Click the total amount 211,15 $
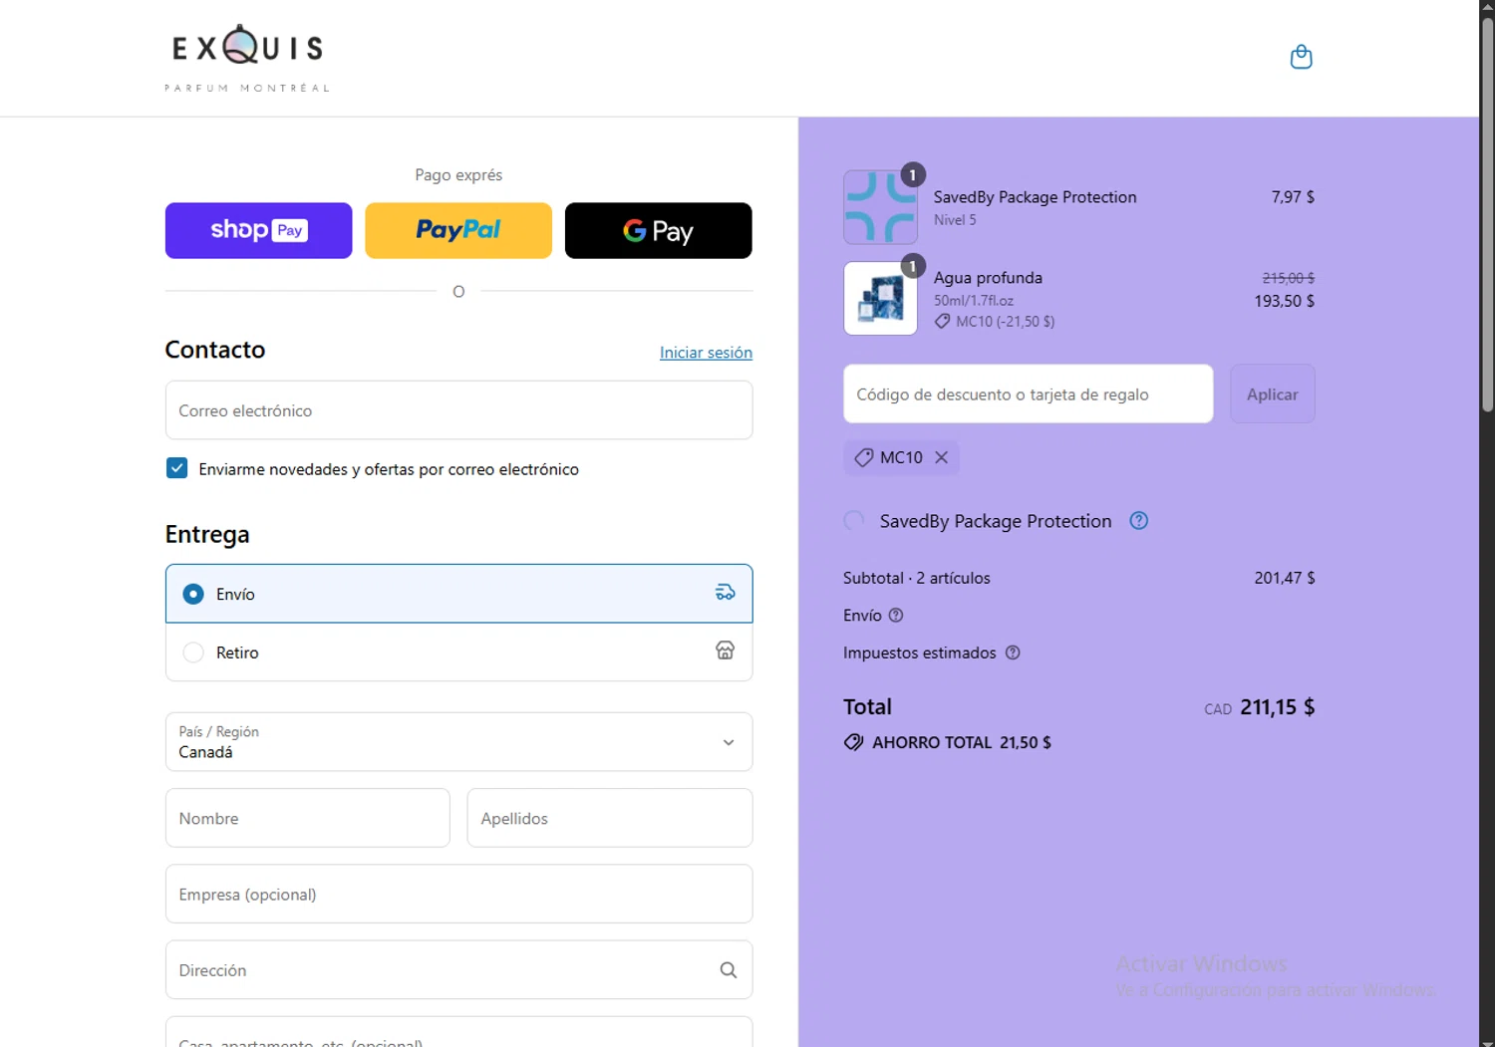Image resolution: width=1495 pixels, height=1047 pixels. (x=1277, y=707)
